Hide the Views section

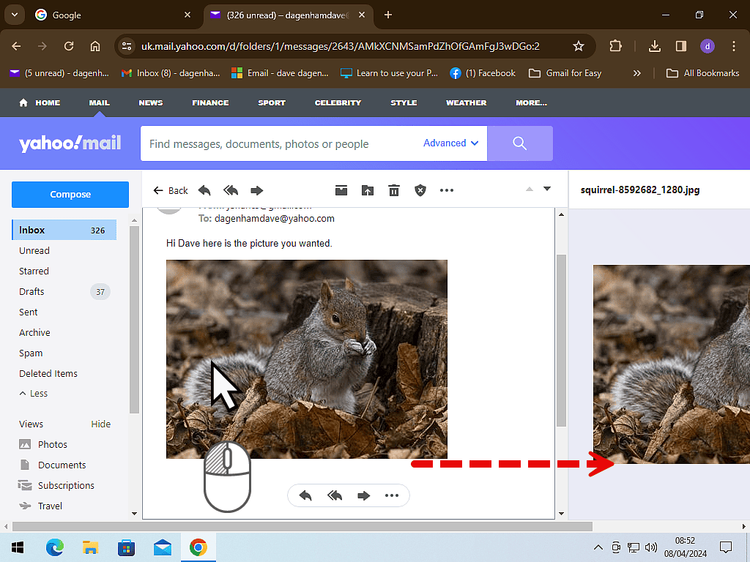101,424
